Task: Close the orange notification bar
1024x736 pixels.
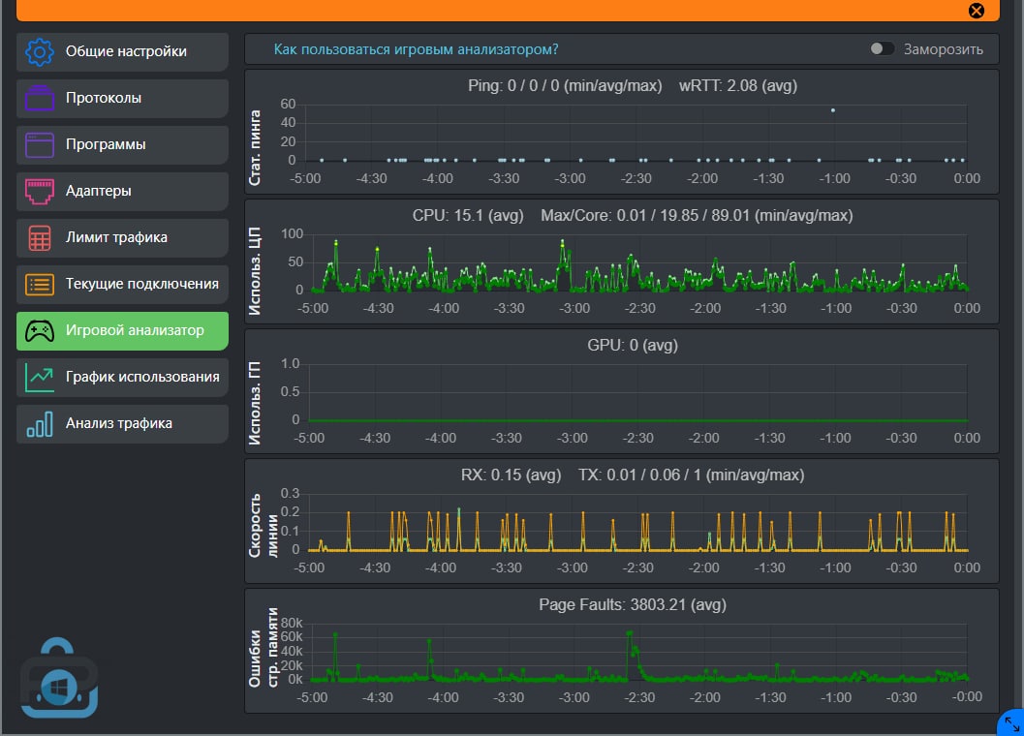Action: pos(977,11)
